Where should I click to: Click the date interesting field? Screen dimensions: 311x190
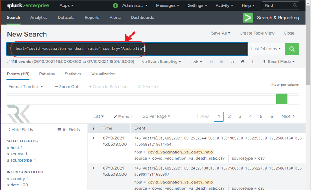click(15, 185)
